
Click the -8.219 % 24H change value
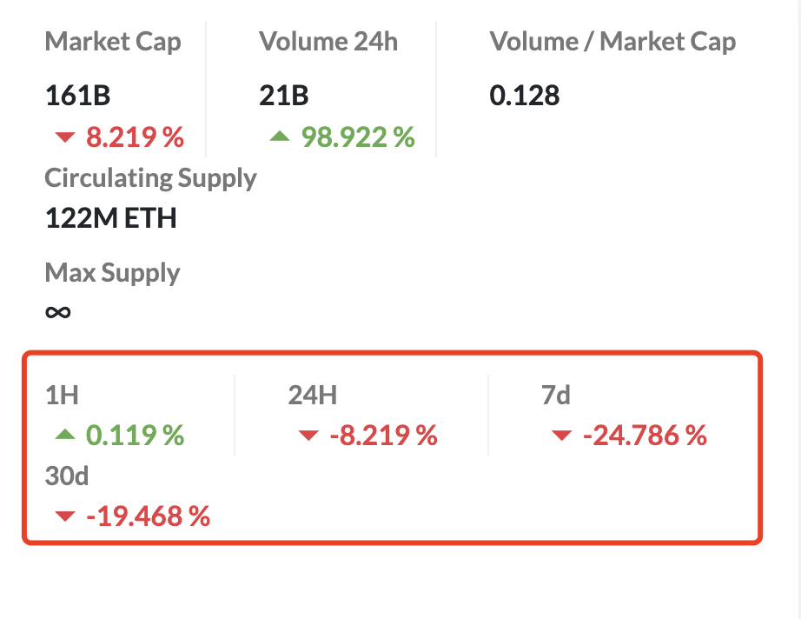[384, 436]
